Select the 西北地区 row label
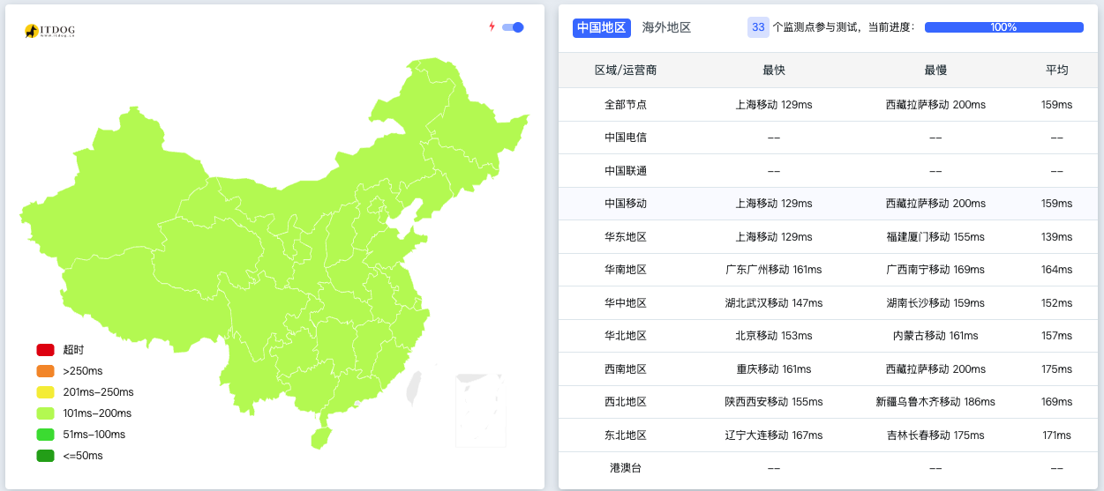 point(626,402)
